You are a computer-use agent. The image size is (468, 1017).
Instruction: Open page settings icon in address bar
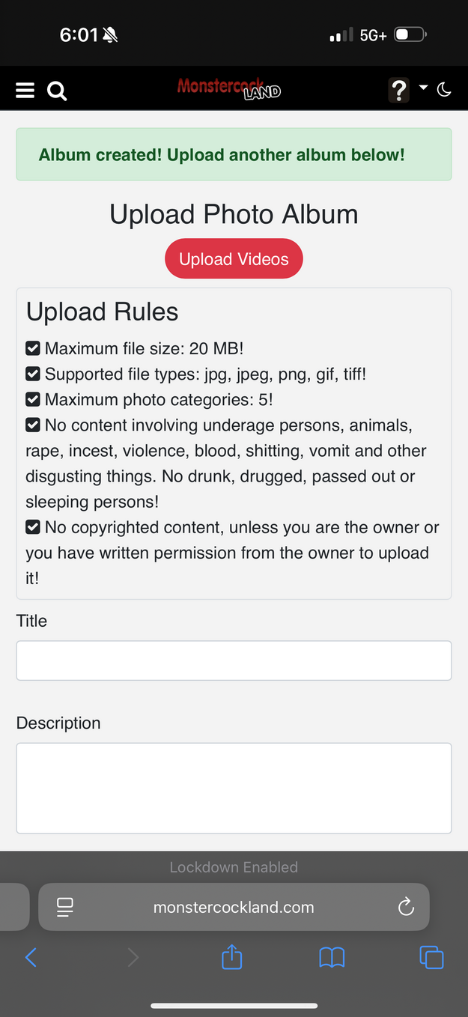click(x=65, y=908)
